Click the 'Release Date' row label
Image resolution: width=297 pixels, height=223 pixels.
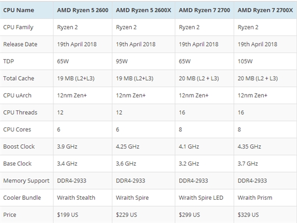pos(20,45)
